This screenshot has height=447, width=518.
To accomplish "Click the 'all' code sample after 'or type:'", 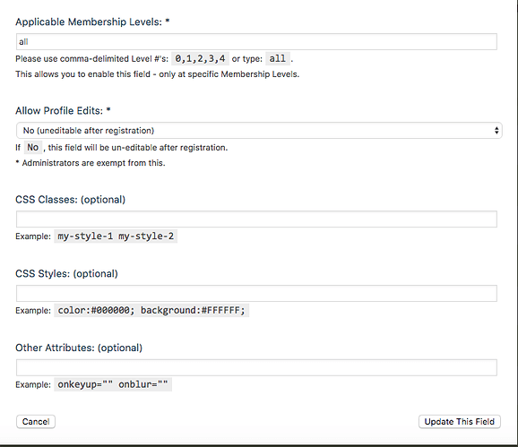I will [x=278, y=59].
